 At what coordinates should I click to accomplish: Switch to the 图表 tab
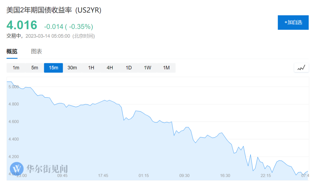[x=36, y=52]
